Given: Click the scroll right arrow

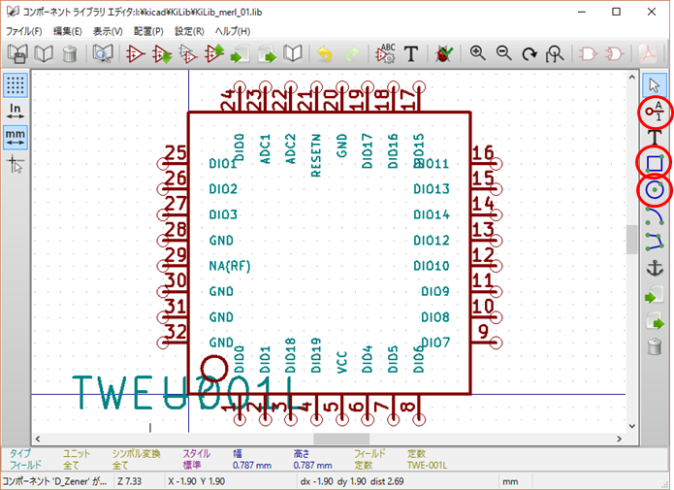Looking at the screenshot, I should 620,439.
